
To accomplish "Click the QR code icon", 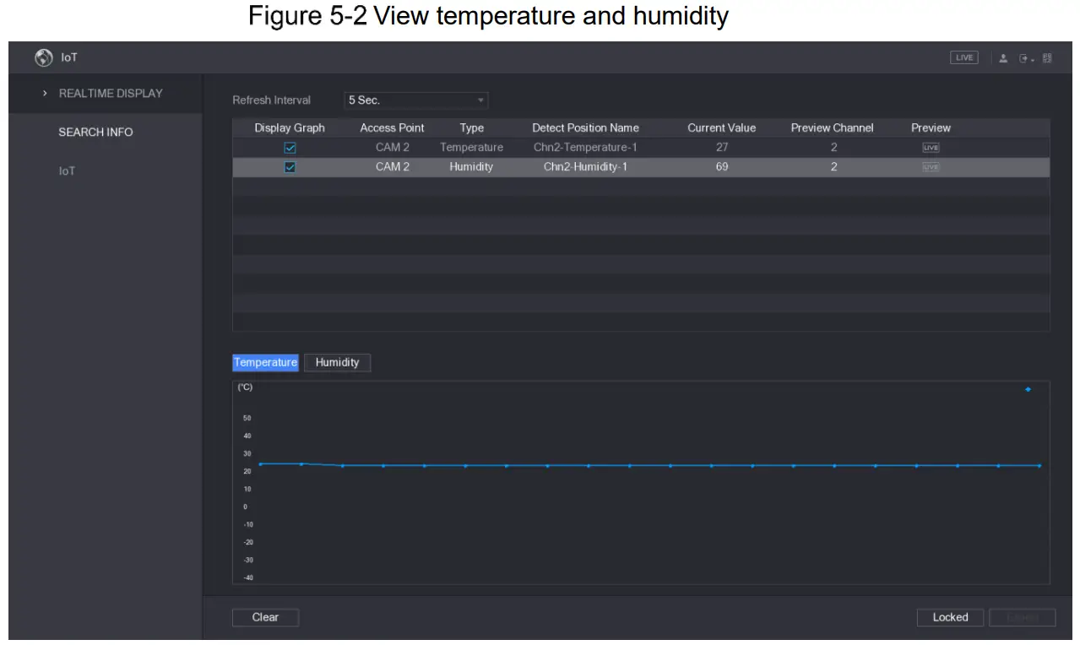I will 1048,58.
